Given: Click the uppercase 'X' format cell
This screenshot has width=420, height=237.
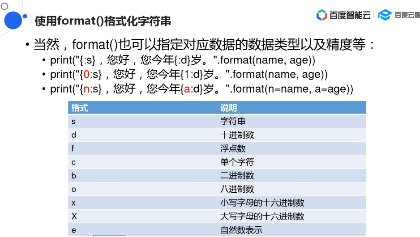Looking at the screenshot, I should [142, 216].
